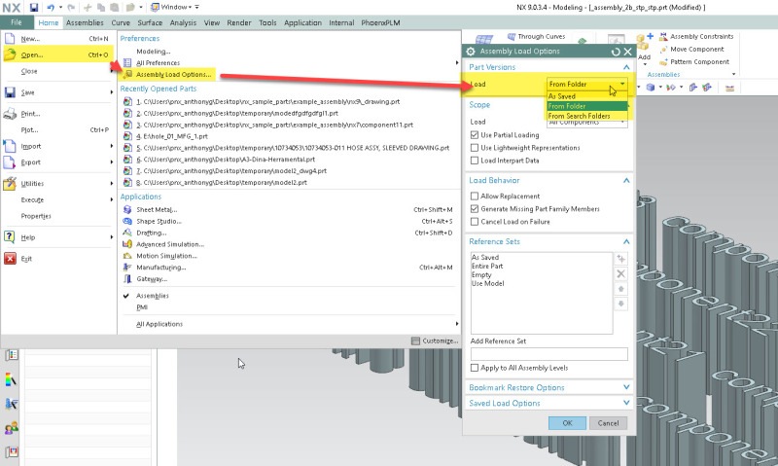Screen dimensions: 778x466
Task: Collapse the Load Behavior section
Action: 626,180
